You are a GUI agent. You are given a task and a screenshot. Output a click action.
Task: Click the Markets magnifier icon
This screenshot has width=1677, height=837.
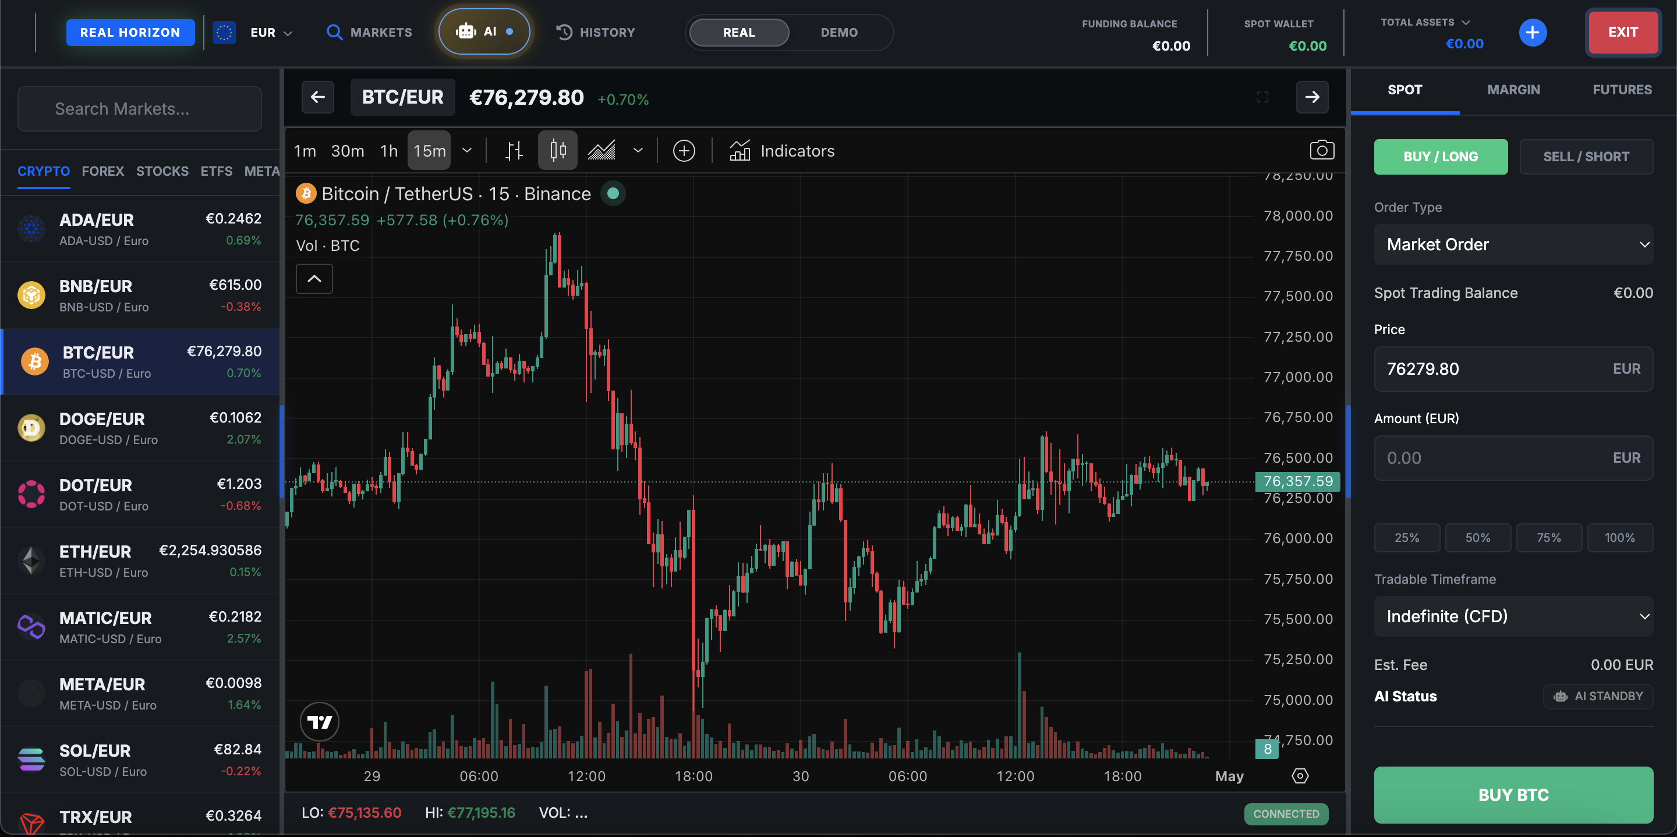click(334, 32)
